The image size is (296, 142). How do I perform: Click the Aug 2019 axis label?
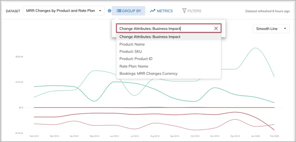(154, 136)
